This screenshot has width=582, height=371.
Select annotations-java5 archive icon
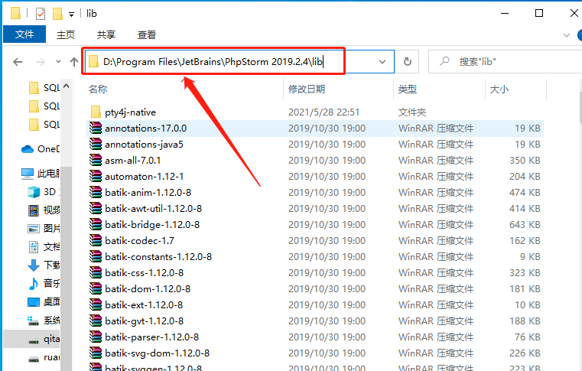[x=96, y=144]
